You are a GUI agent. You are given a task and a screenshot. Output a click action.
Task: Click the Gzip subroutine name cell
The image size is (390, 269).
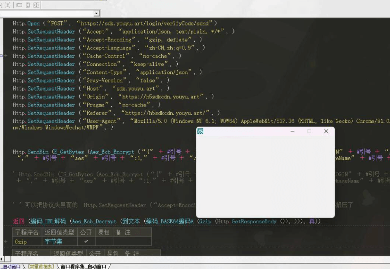coord(27,241)
